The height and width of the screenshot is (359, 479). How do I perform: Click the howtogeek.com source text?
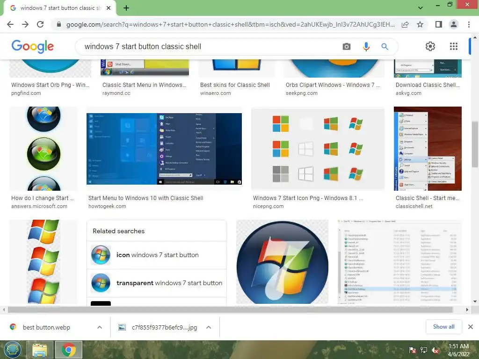coord(107,206)
